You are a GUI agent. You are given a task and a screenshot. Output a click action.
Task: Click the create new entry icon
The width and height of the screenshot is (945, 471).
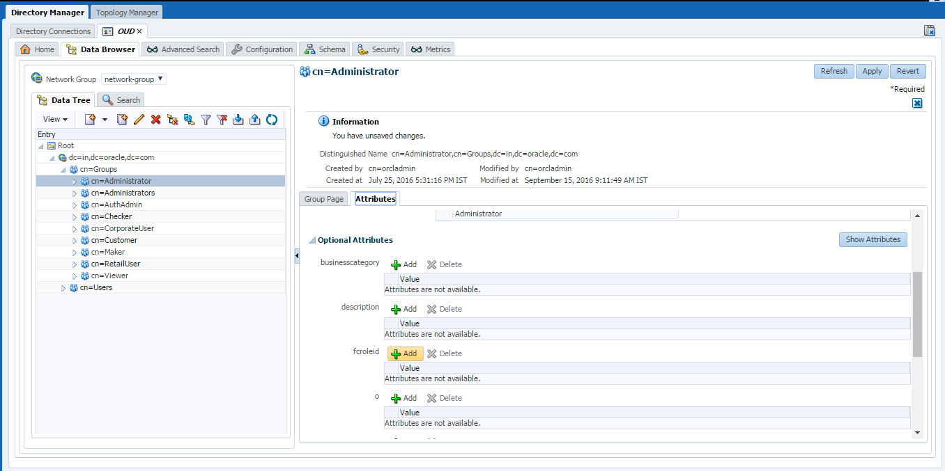pos(90,120)
